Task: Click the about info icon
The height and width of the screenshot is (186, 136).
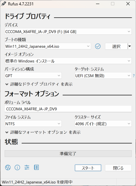Action: (17, 168)
